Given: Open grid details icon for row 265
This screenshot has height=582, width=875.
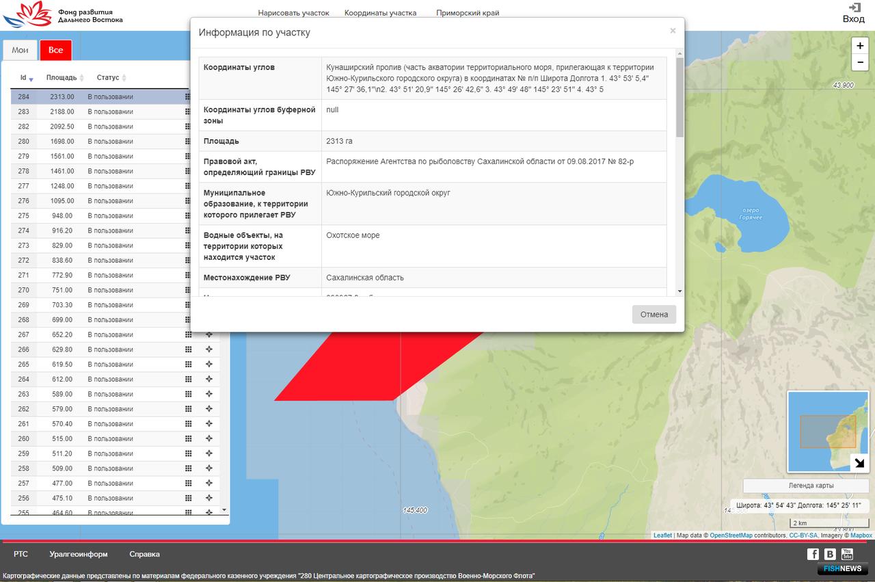Looking at the screenshot, I should tap(188, 365).
